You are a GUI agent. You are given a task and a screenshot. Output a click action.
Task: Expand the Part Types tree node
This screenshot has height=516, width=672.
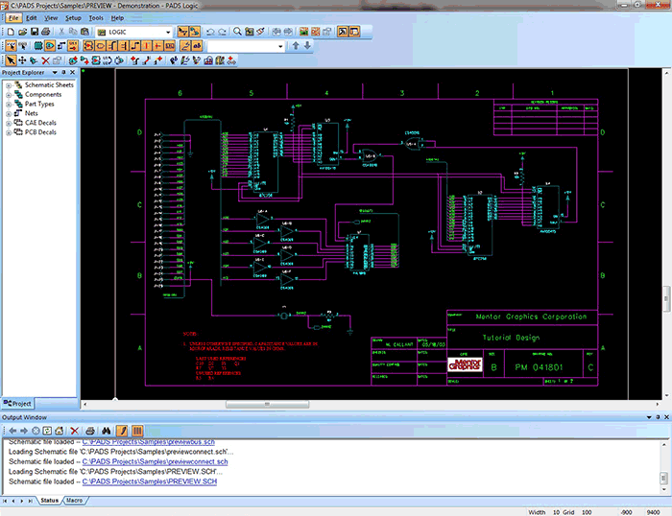[x=8, y=104]
